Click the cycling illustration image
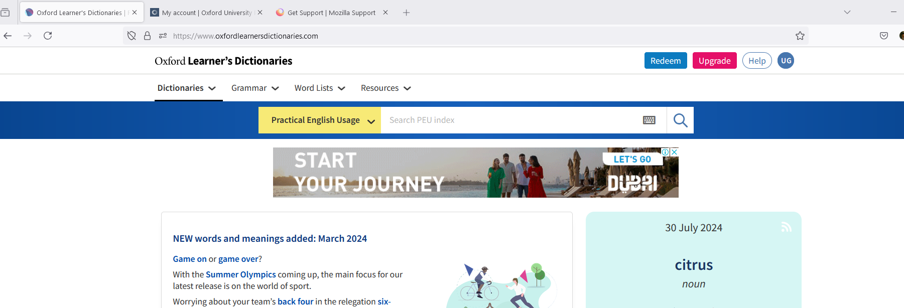Screen dimensions: 904x308 [x=502, y=285]
